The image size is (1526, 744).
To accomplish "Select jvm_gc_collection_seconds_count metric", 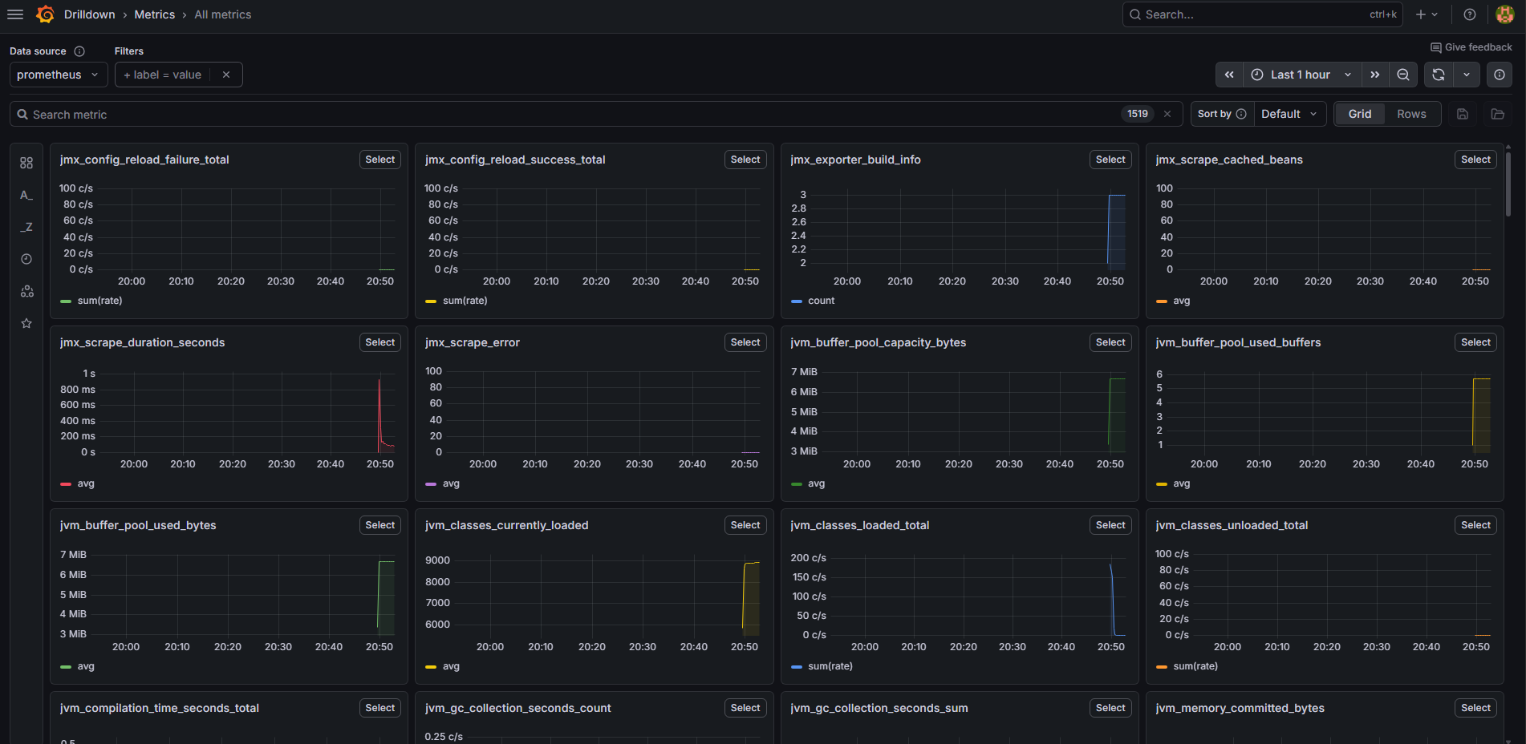I will click(745, 708).
